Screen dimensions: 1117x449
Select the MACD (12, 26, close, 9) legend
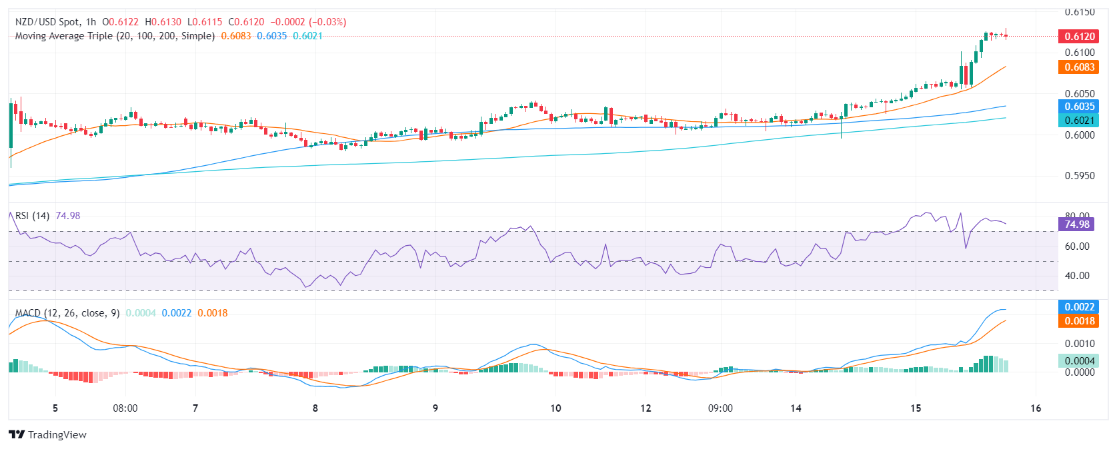pyautogui.click(x=67, y=313)
